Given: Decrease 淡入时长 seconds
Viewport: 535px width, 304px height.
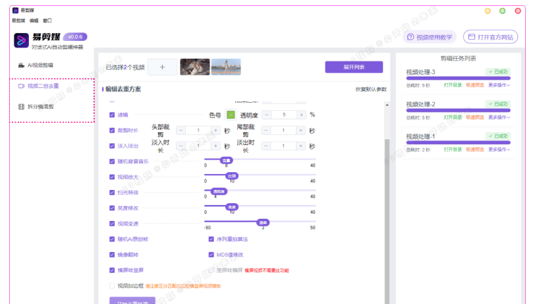Looking at the screenshot, I should coord(181,146).
